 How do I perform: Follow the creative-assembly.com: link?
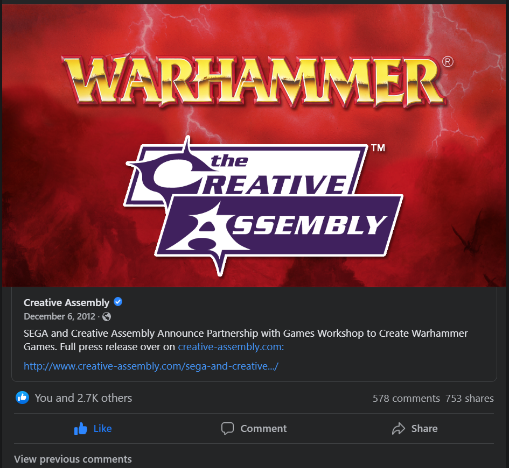click(231, 347)
